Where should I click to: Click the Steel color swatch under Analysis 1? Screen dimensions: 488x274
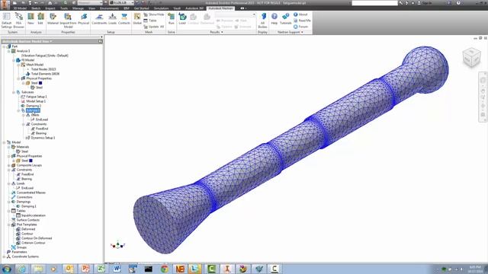[x=40, y=83]
